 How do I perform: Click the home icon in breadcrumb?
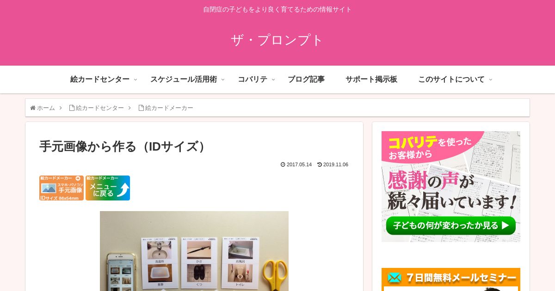pyautogui.click(x=33, y=108)
